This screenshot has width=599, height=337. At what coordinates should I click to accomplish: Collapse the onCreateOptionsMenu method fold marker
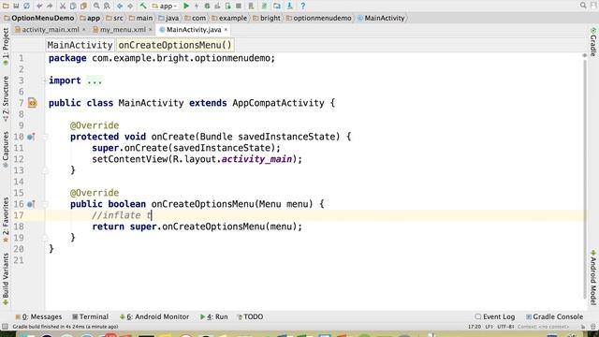coord(45,204)
